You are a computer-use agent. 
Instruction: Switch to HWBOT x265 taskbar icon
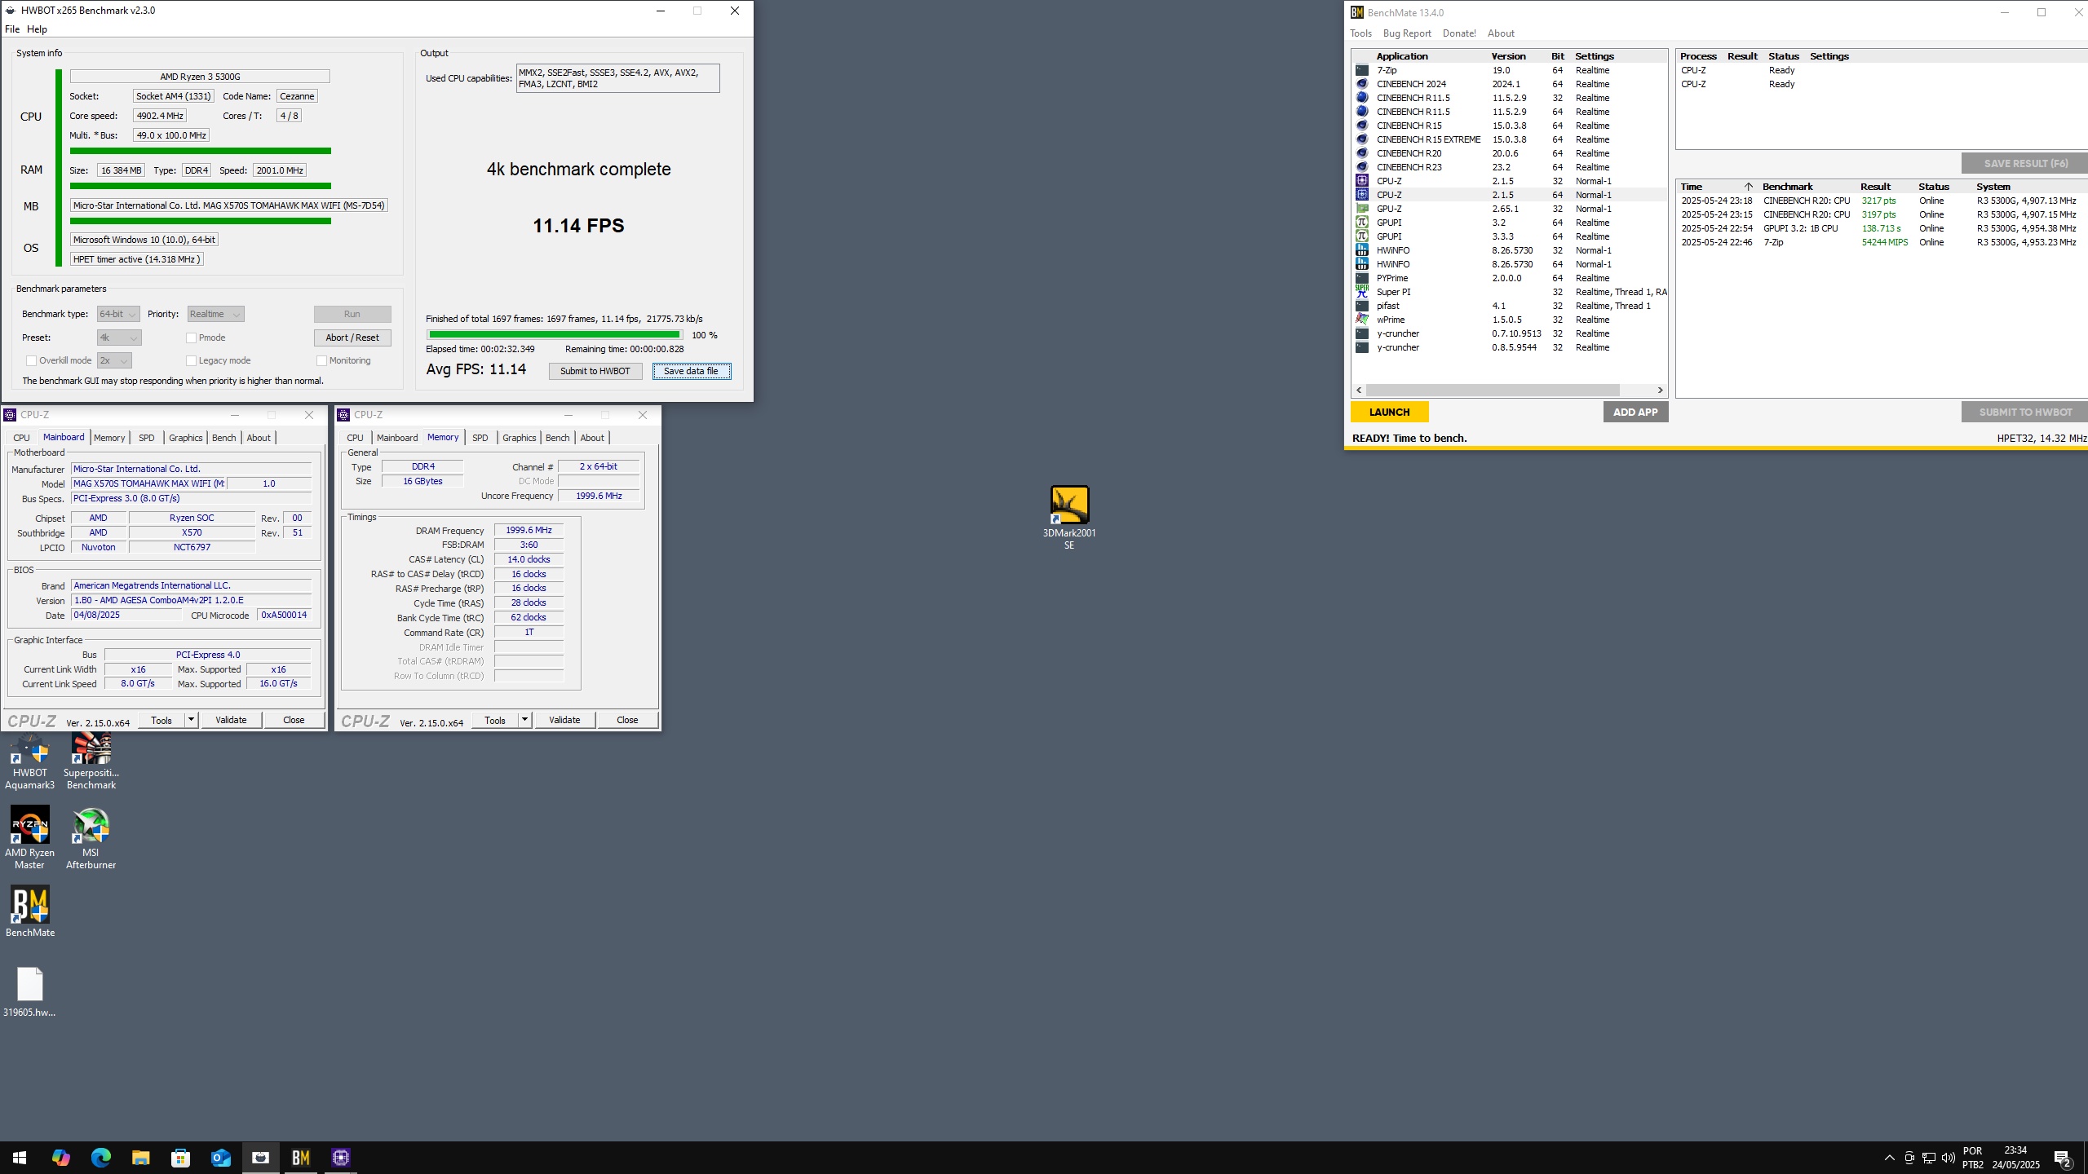click(261, 1158)
